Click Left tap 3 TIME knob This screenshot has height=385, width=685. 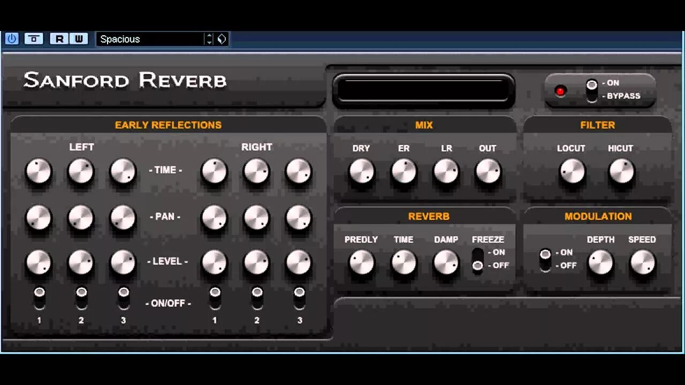point(123,172)
